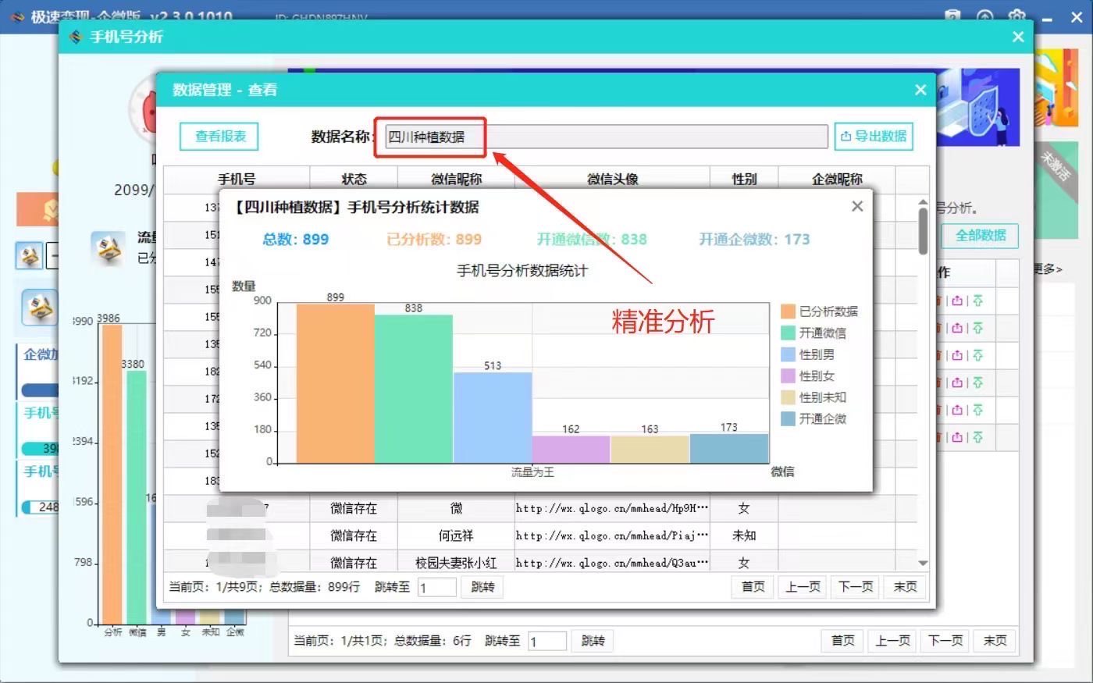The image size is (1093, 683).
Task: Select the 全部数据 button
Action: pos(980,236)
